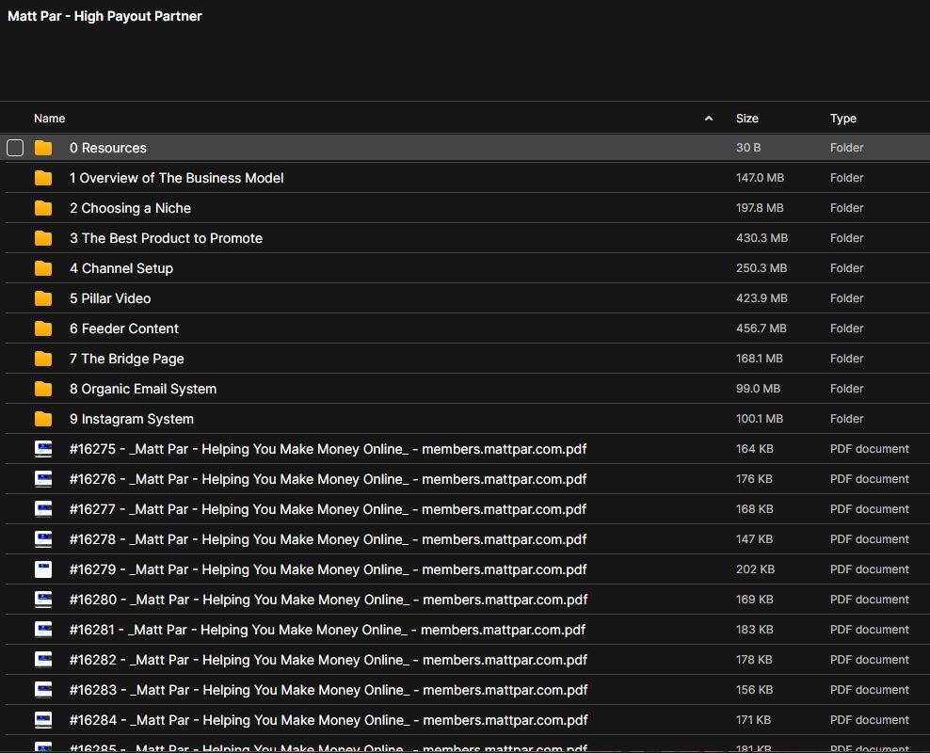Tick the checkbox for 0 Resources folder
930x753 pixels.
click(x=15, y=148)
